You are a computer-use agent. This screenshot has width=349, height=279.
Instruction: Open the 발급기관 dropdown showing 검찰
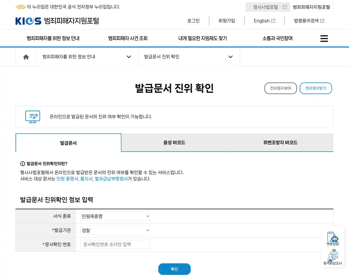click(115, 231)
